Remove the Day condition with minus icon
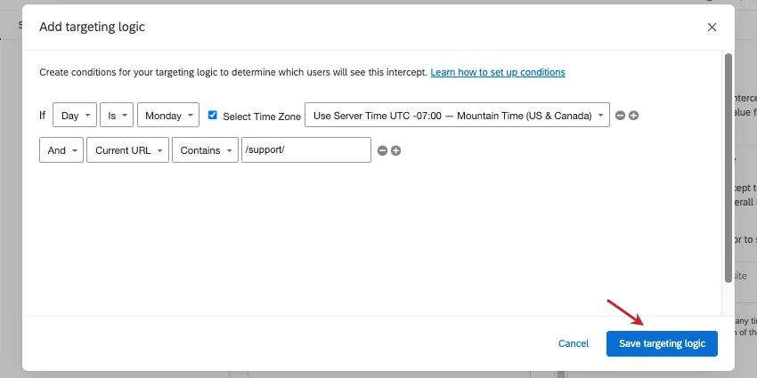Image resolution: width=757 pixels, height=378 pixels. point(621,116)
